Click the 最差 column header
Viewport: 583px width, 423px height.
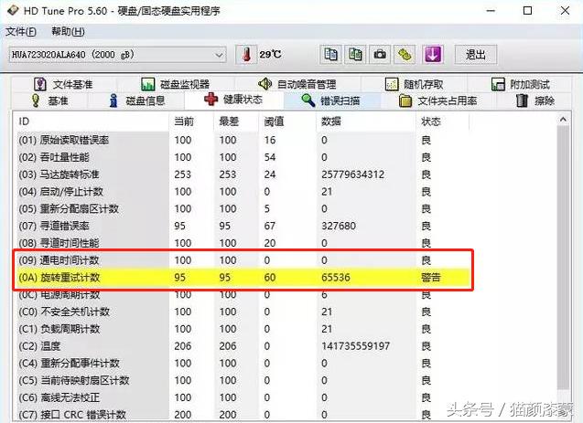click(236, 122)
